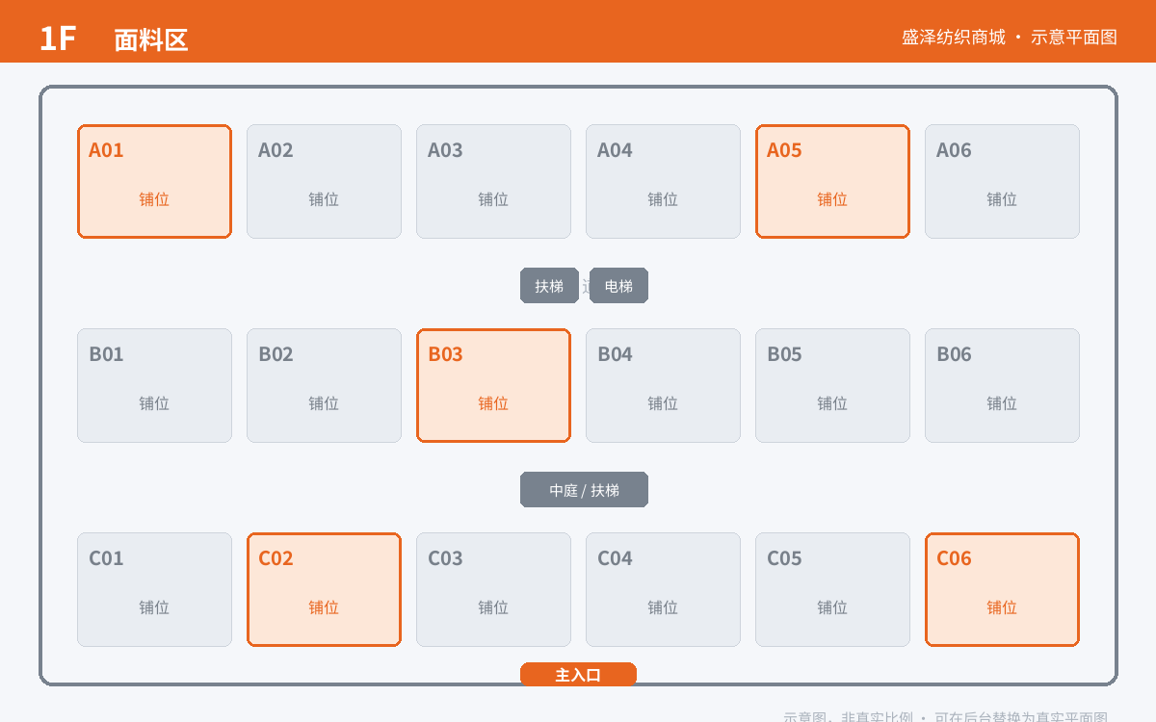Choose shop unit B06
Screen dimensions: 1156x722
coord(1002,385)
